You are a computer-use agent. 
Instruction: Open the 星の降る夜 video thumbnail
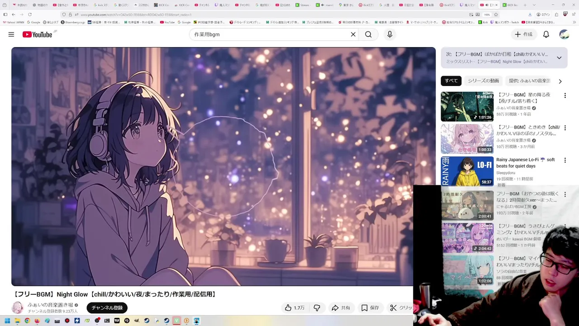[x=467, y=107]
